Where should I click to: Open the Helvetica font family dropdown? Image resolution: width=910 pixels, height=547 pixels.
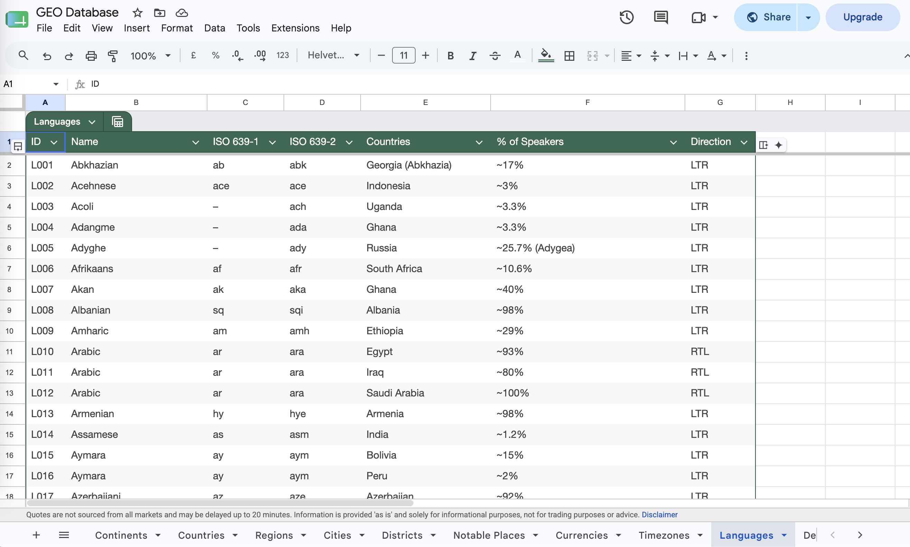coord(334,56)
